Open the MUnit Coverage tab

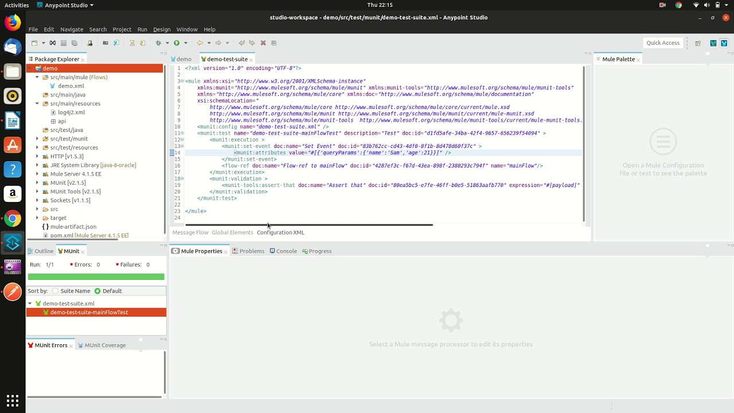101,345
